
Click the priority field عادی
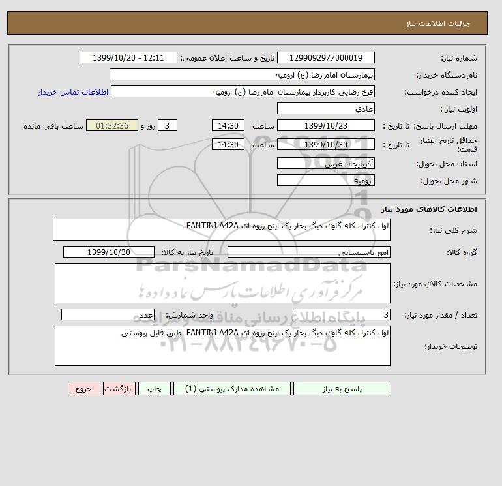(x=325, y=108)
